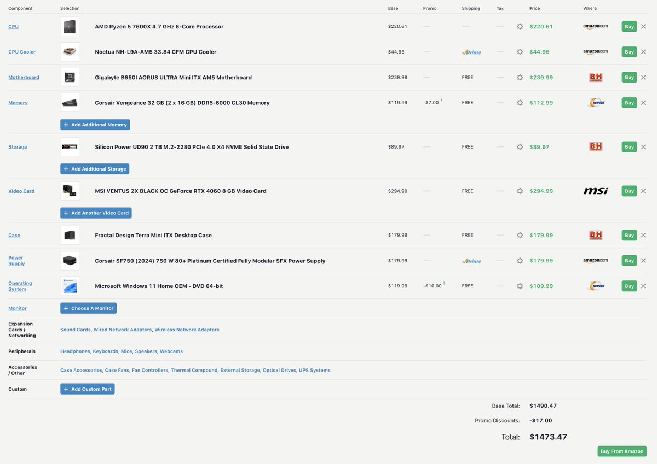Click Choose A Monitor button
Screen dimensions: 657x464
point(88,308)
